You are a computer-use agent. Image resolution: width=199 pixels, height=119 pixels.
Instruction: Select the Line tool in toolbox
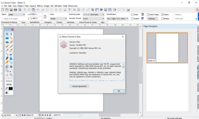[11, 38]
